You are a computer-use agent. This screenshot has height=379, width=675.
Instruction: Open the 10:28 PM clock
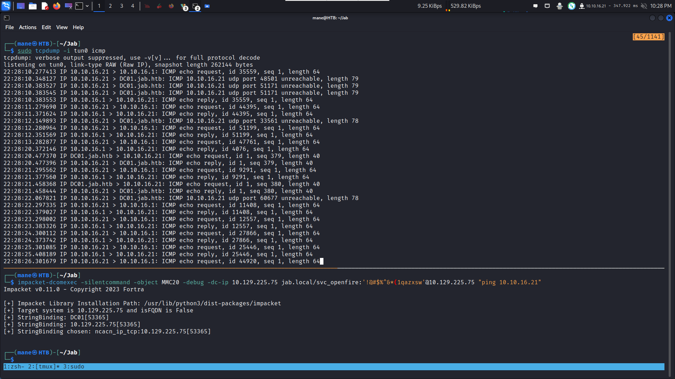coord(661,6)
